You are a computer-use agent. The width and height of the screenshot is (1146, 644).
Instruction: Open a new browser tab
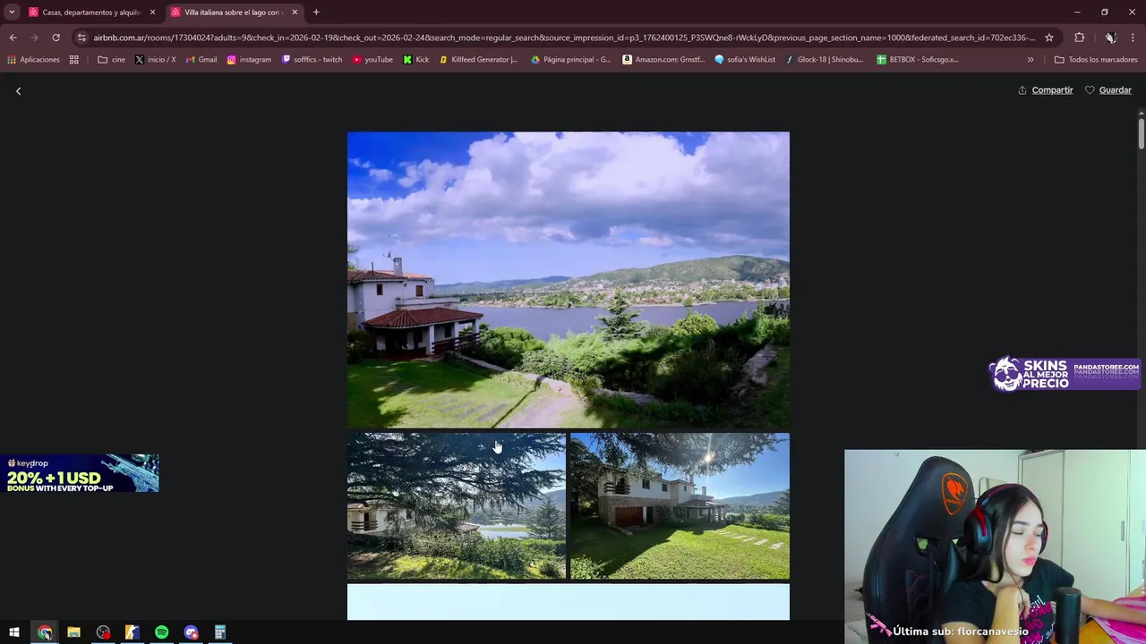(316, 13)
